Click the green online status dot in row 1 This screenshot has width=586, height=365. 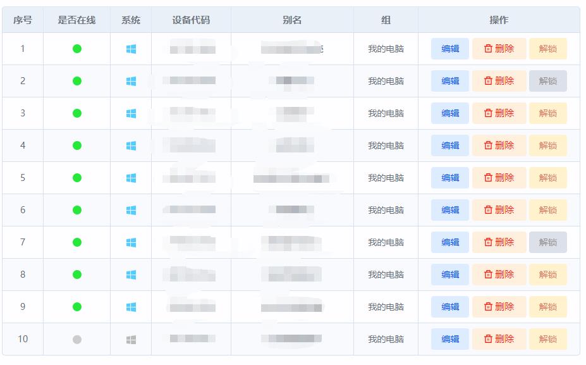tap(77, 49)
